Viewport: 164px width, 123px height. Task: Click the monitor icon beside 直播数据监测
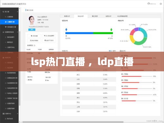[3, 32]
